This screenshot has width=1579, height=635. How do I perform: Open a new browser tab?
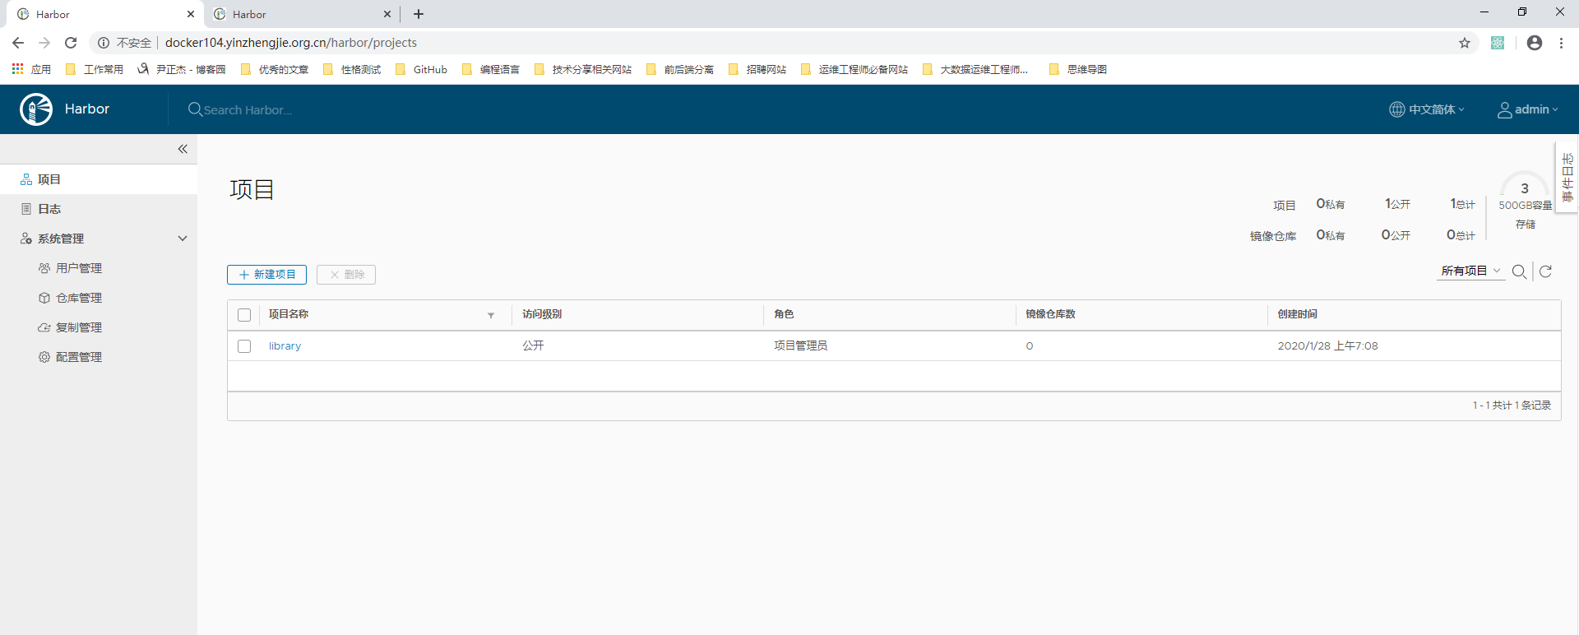[419, 14]
